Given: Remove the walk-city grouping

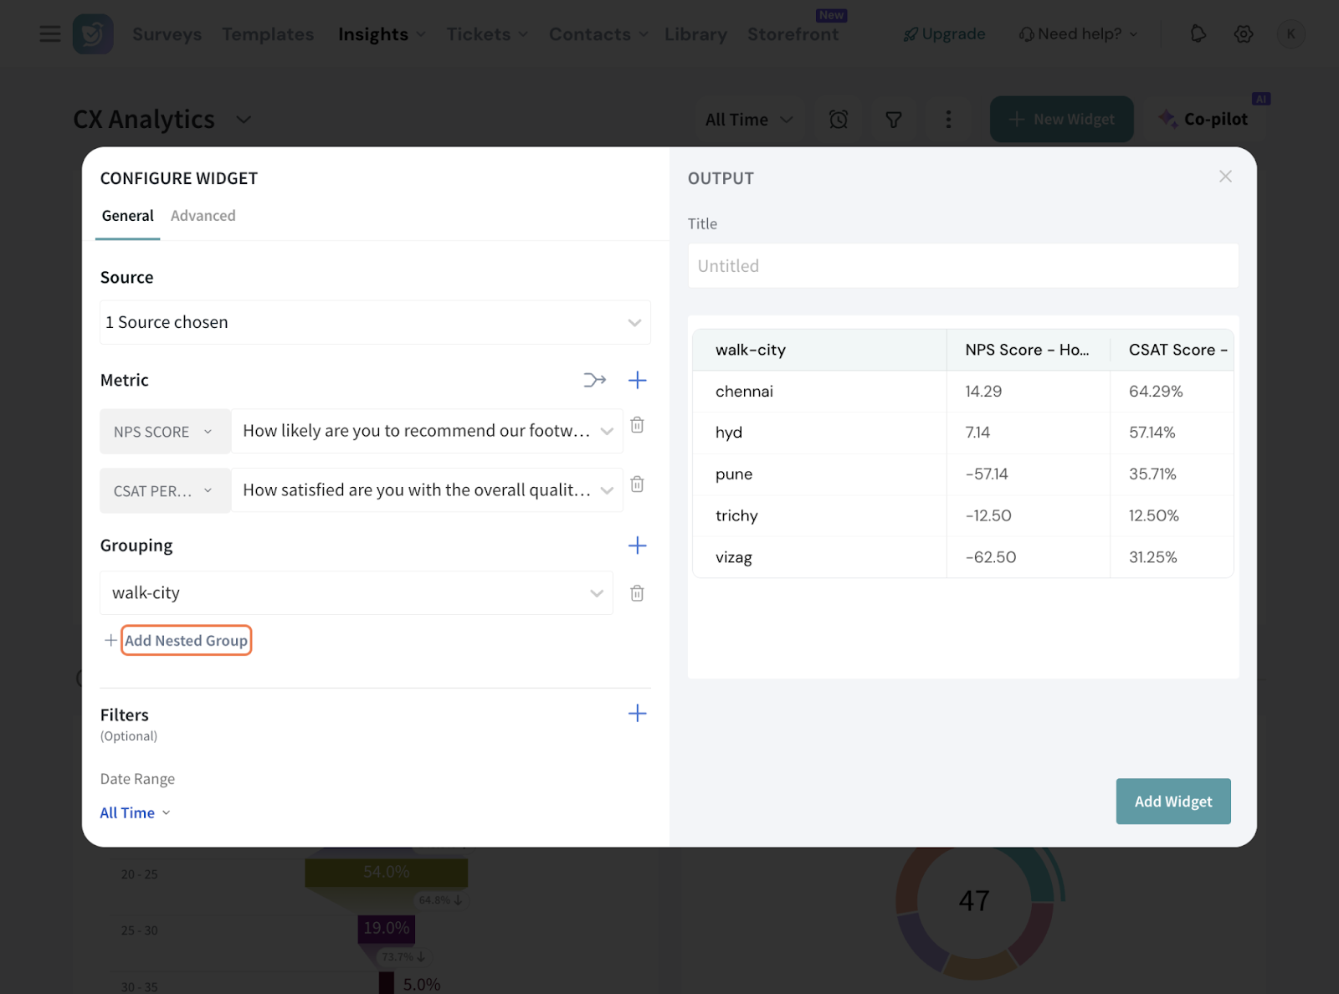Looking at the screenshot, I should pyautogui.click(x=637, y=593).
